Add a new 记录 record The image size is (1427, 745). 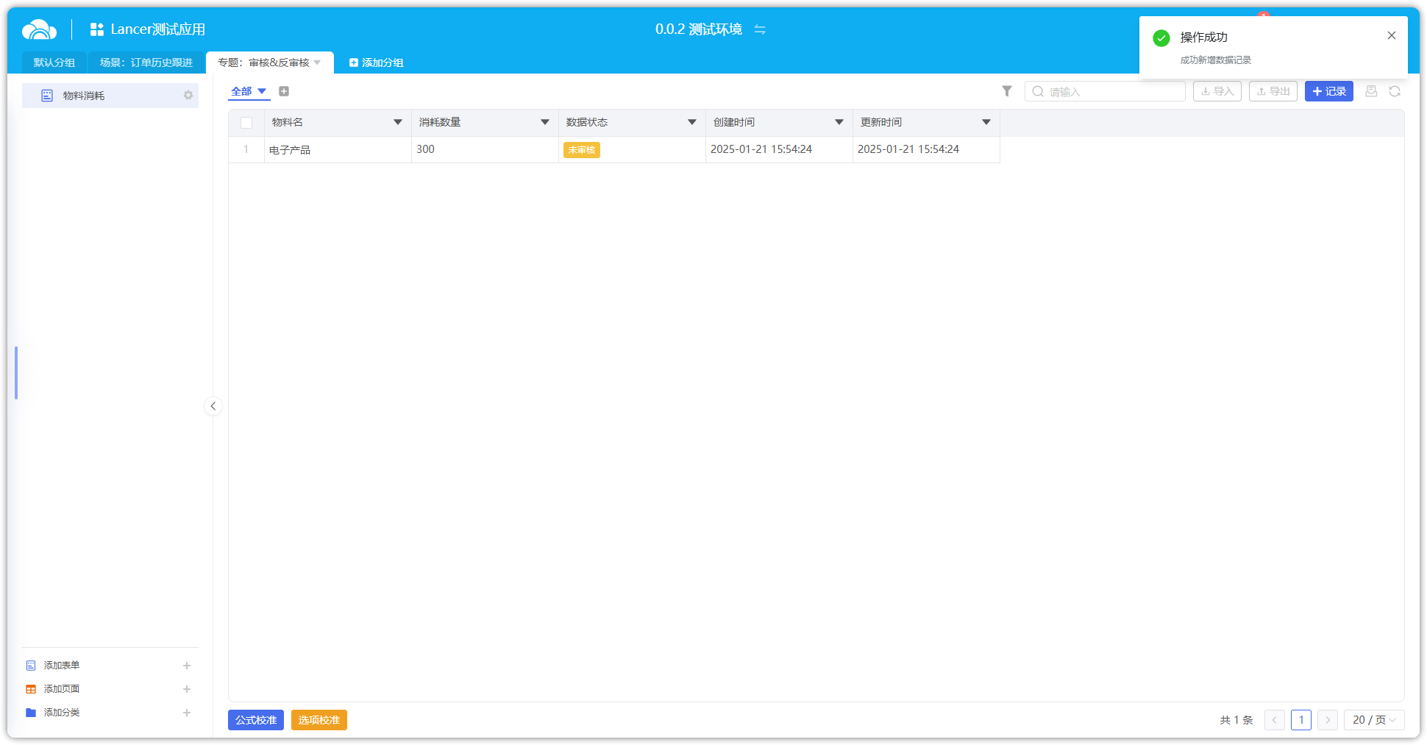(x=1329, y=91)
